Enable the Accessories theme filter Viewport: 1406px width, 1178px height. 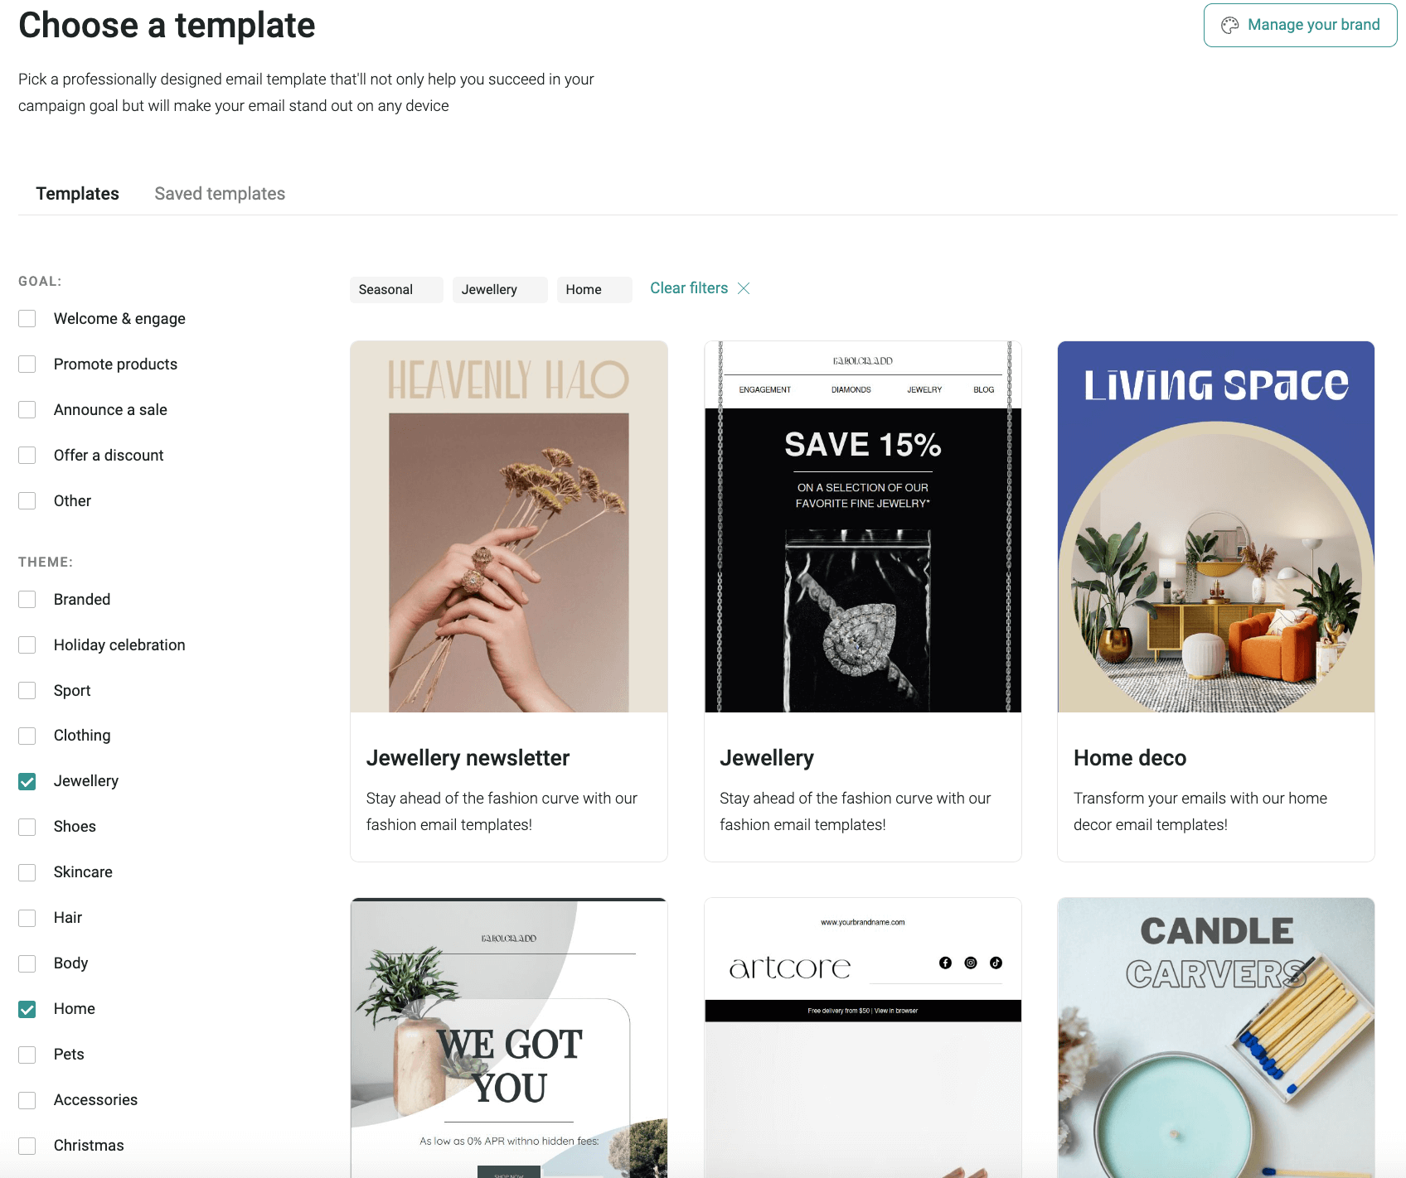coord(27,1100)
